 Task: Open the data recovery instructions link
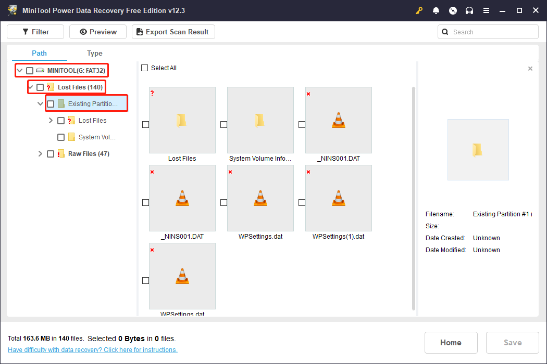(92, 349)
